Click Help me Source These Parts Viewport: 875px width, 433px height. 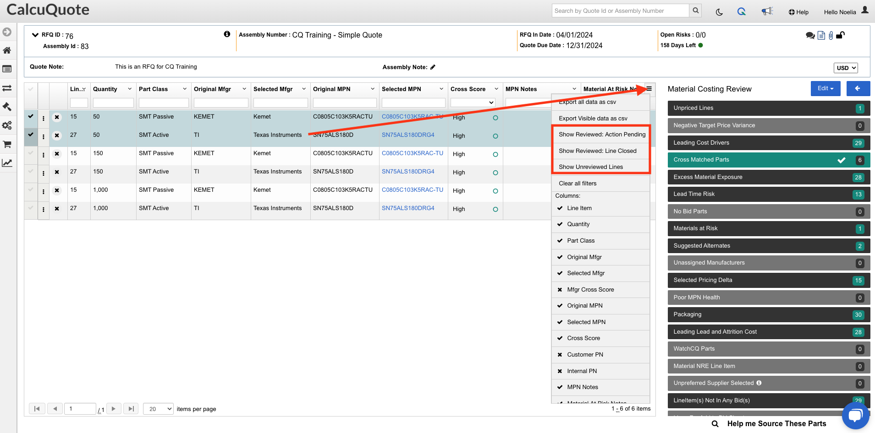coord(776,424)
